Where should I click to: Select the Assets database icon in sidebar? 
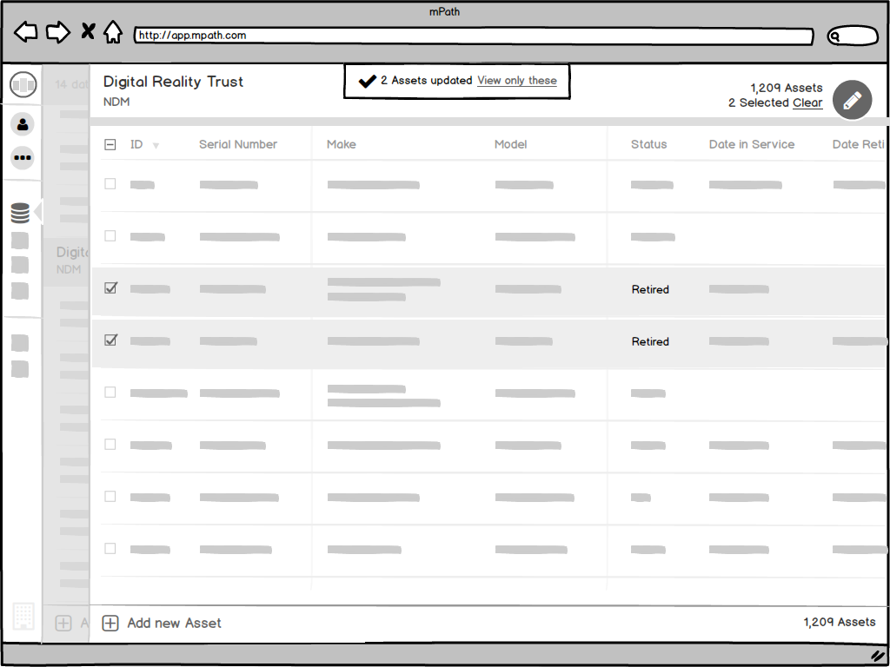[21, 212]
